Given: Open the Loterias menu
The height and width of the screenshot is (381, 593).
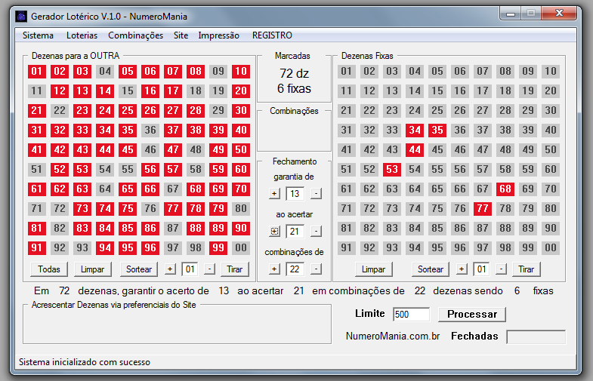Looking at the screenshot, I should [x=82, y=35].
